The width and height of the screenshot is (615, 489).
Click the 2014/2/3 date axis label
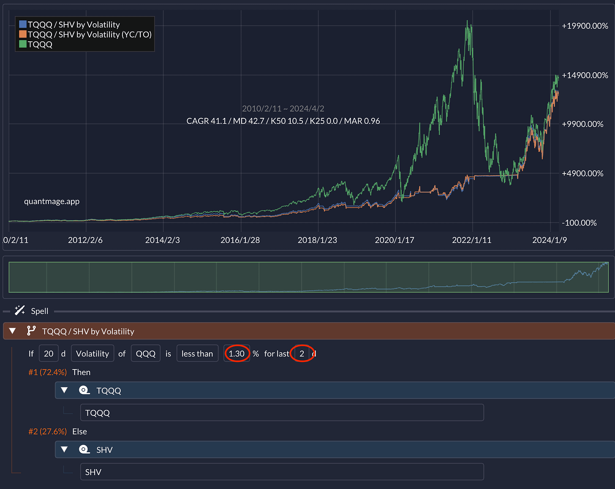coord(163,240)
